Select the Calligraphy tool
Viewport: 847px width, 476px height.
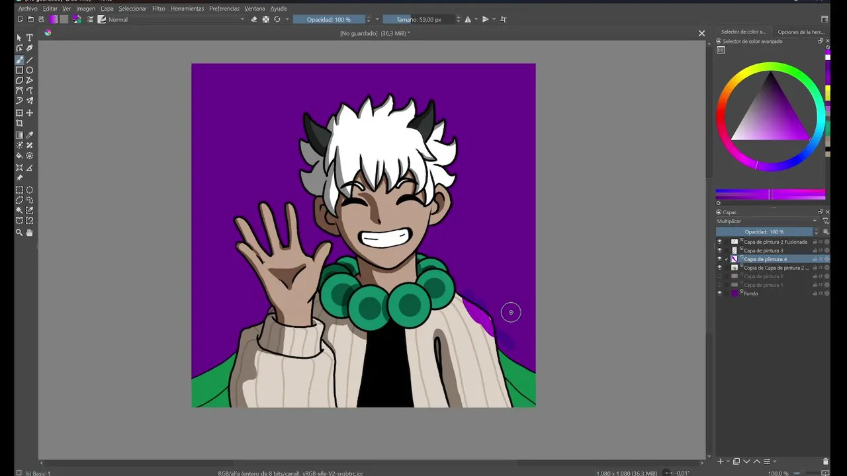pos(30,48)
